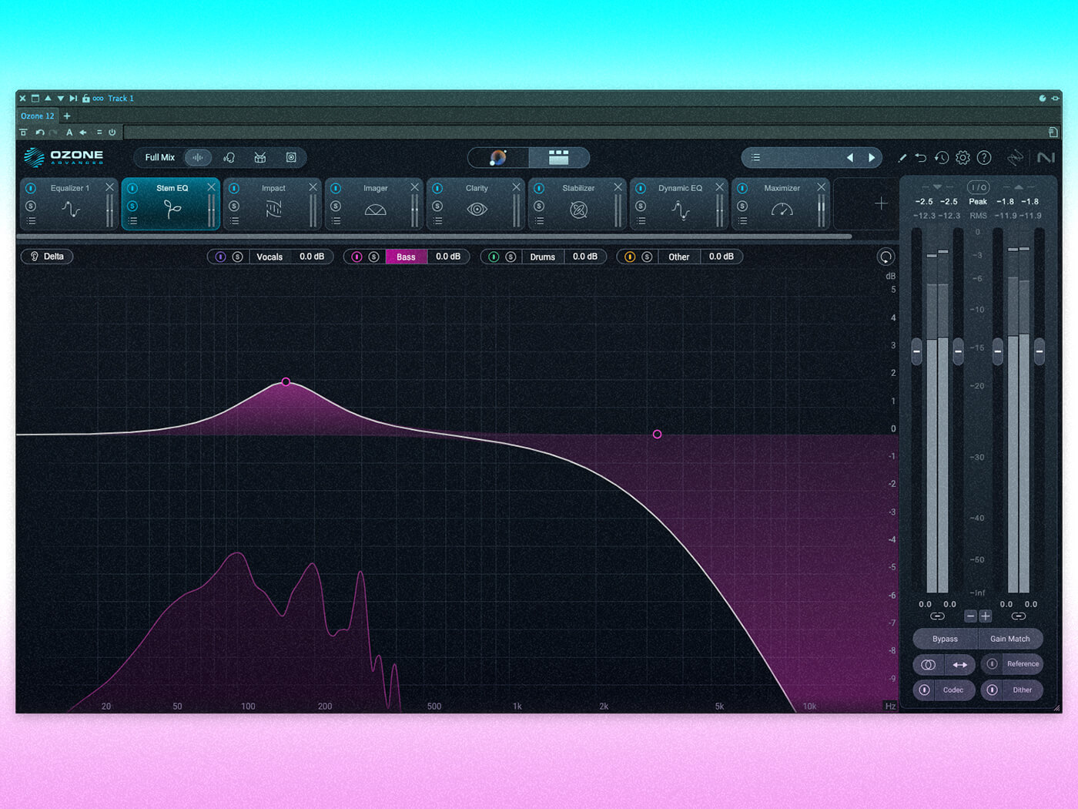Click the Bass EQ peak node
This screenshot has width=1078, height=809.
click(x=286, y=381)
